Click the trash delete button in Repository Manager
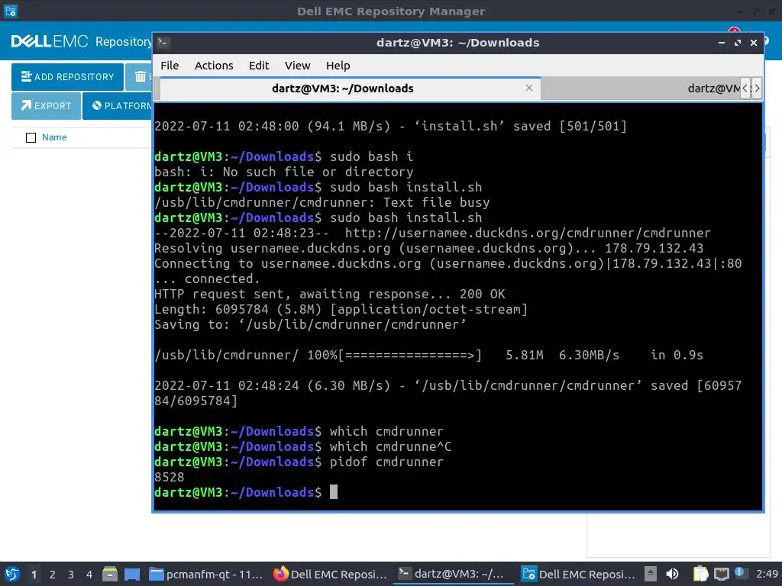Screen dimensions: 782x586 (139, 77)
